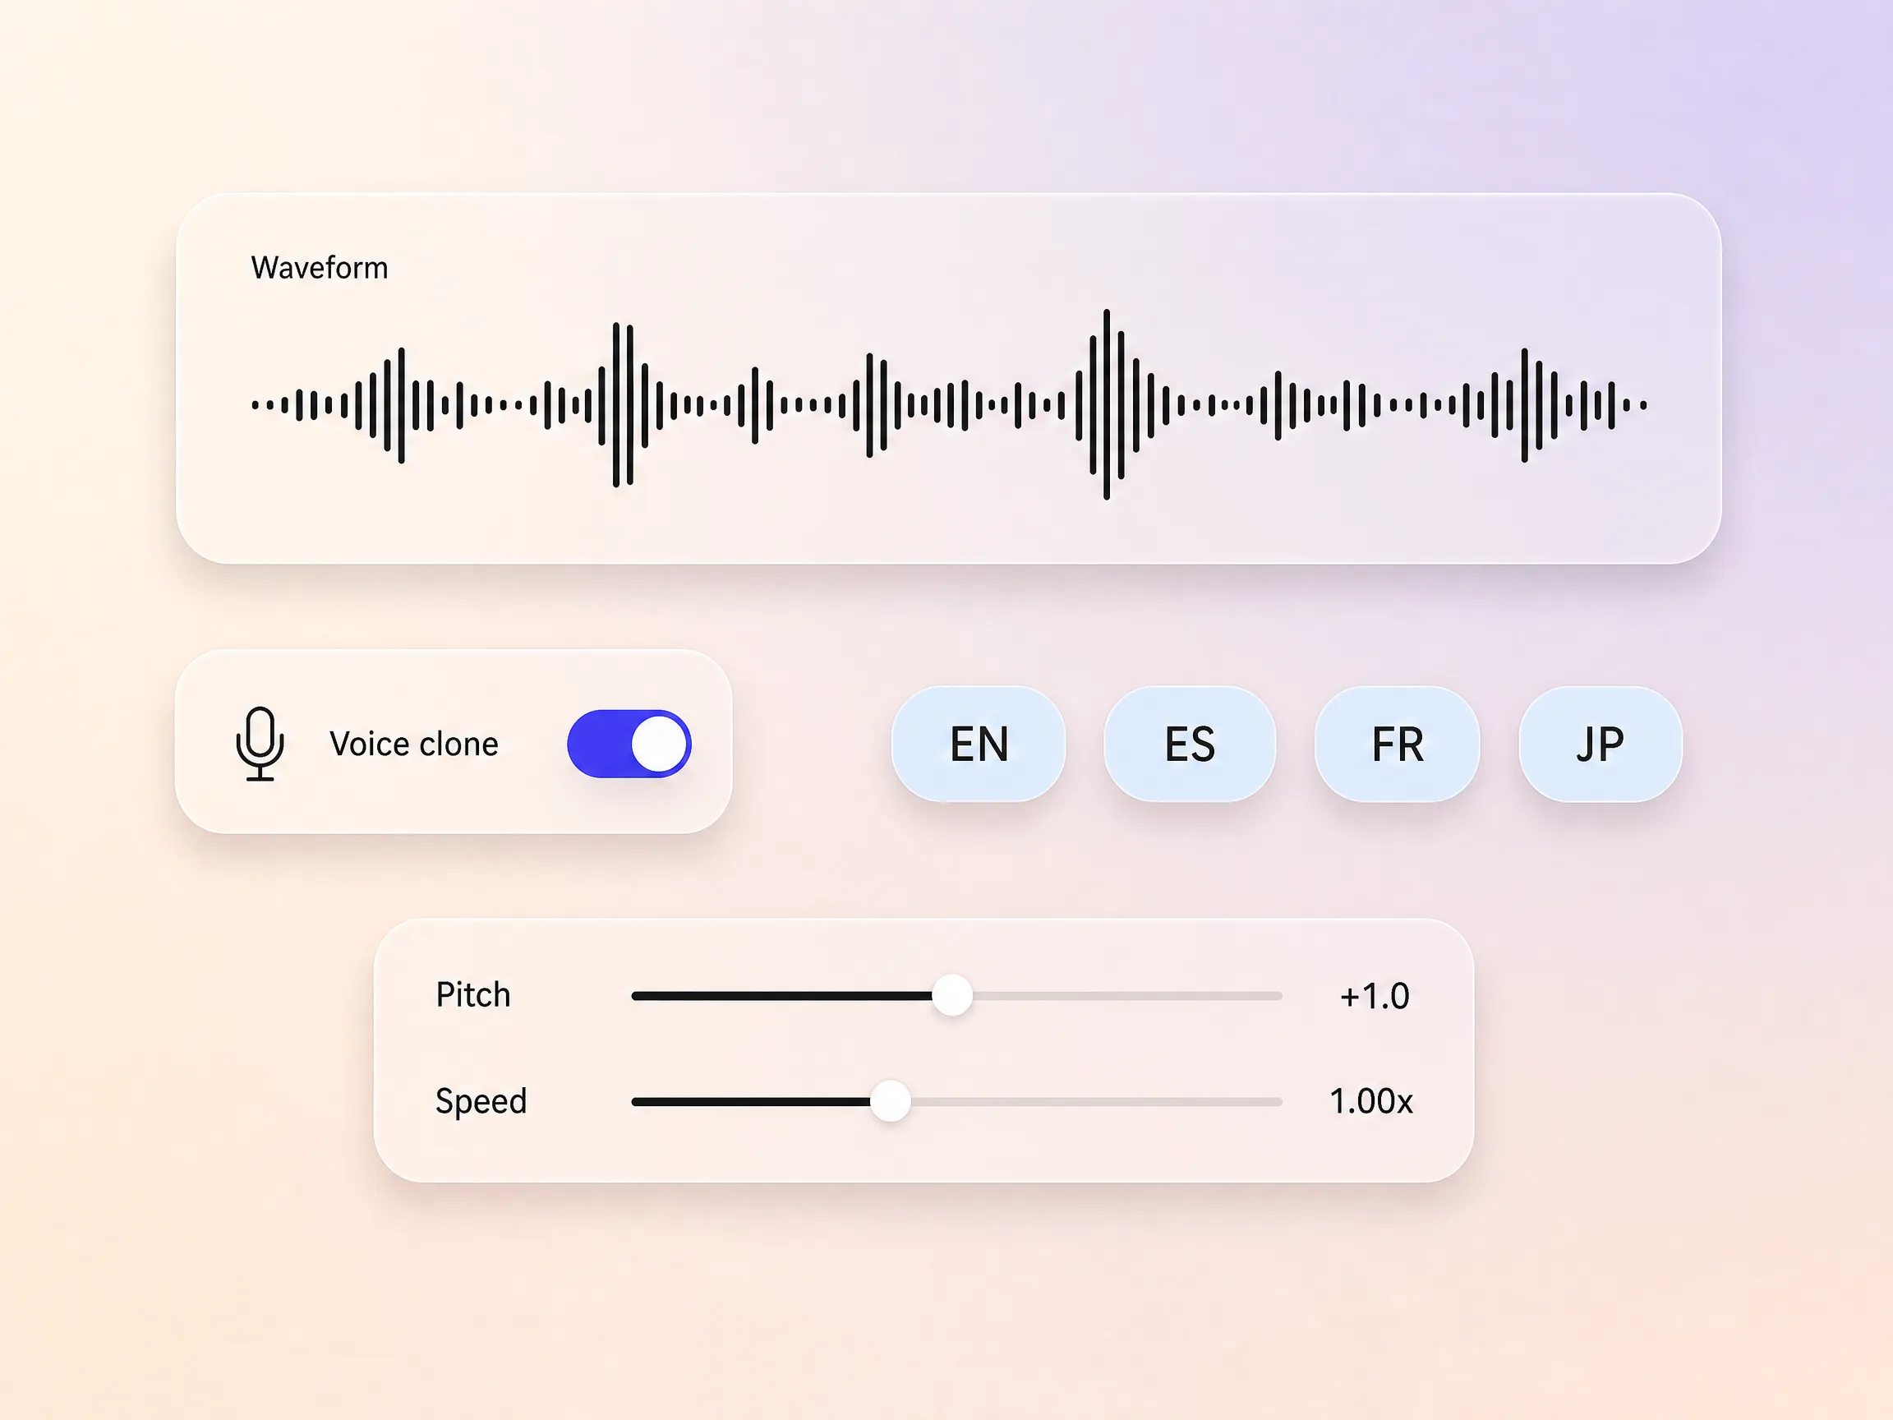Viewport: 1893px width, 1420px height.
Task: Pick the JP language chip
Action: (1601, 744)
